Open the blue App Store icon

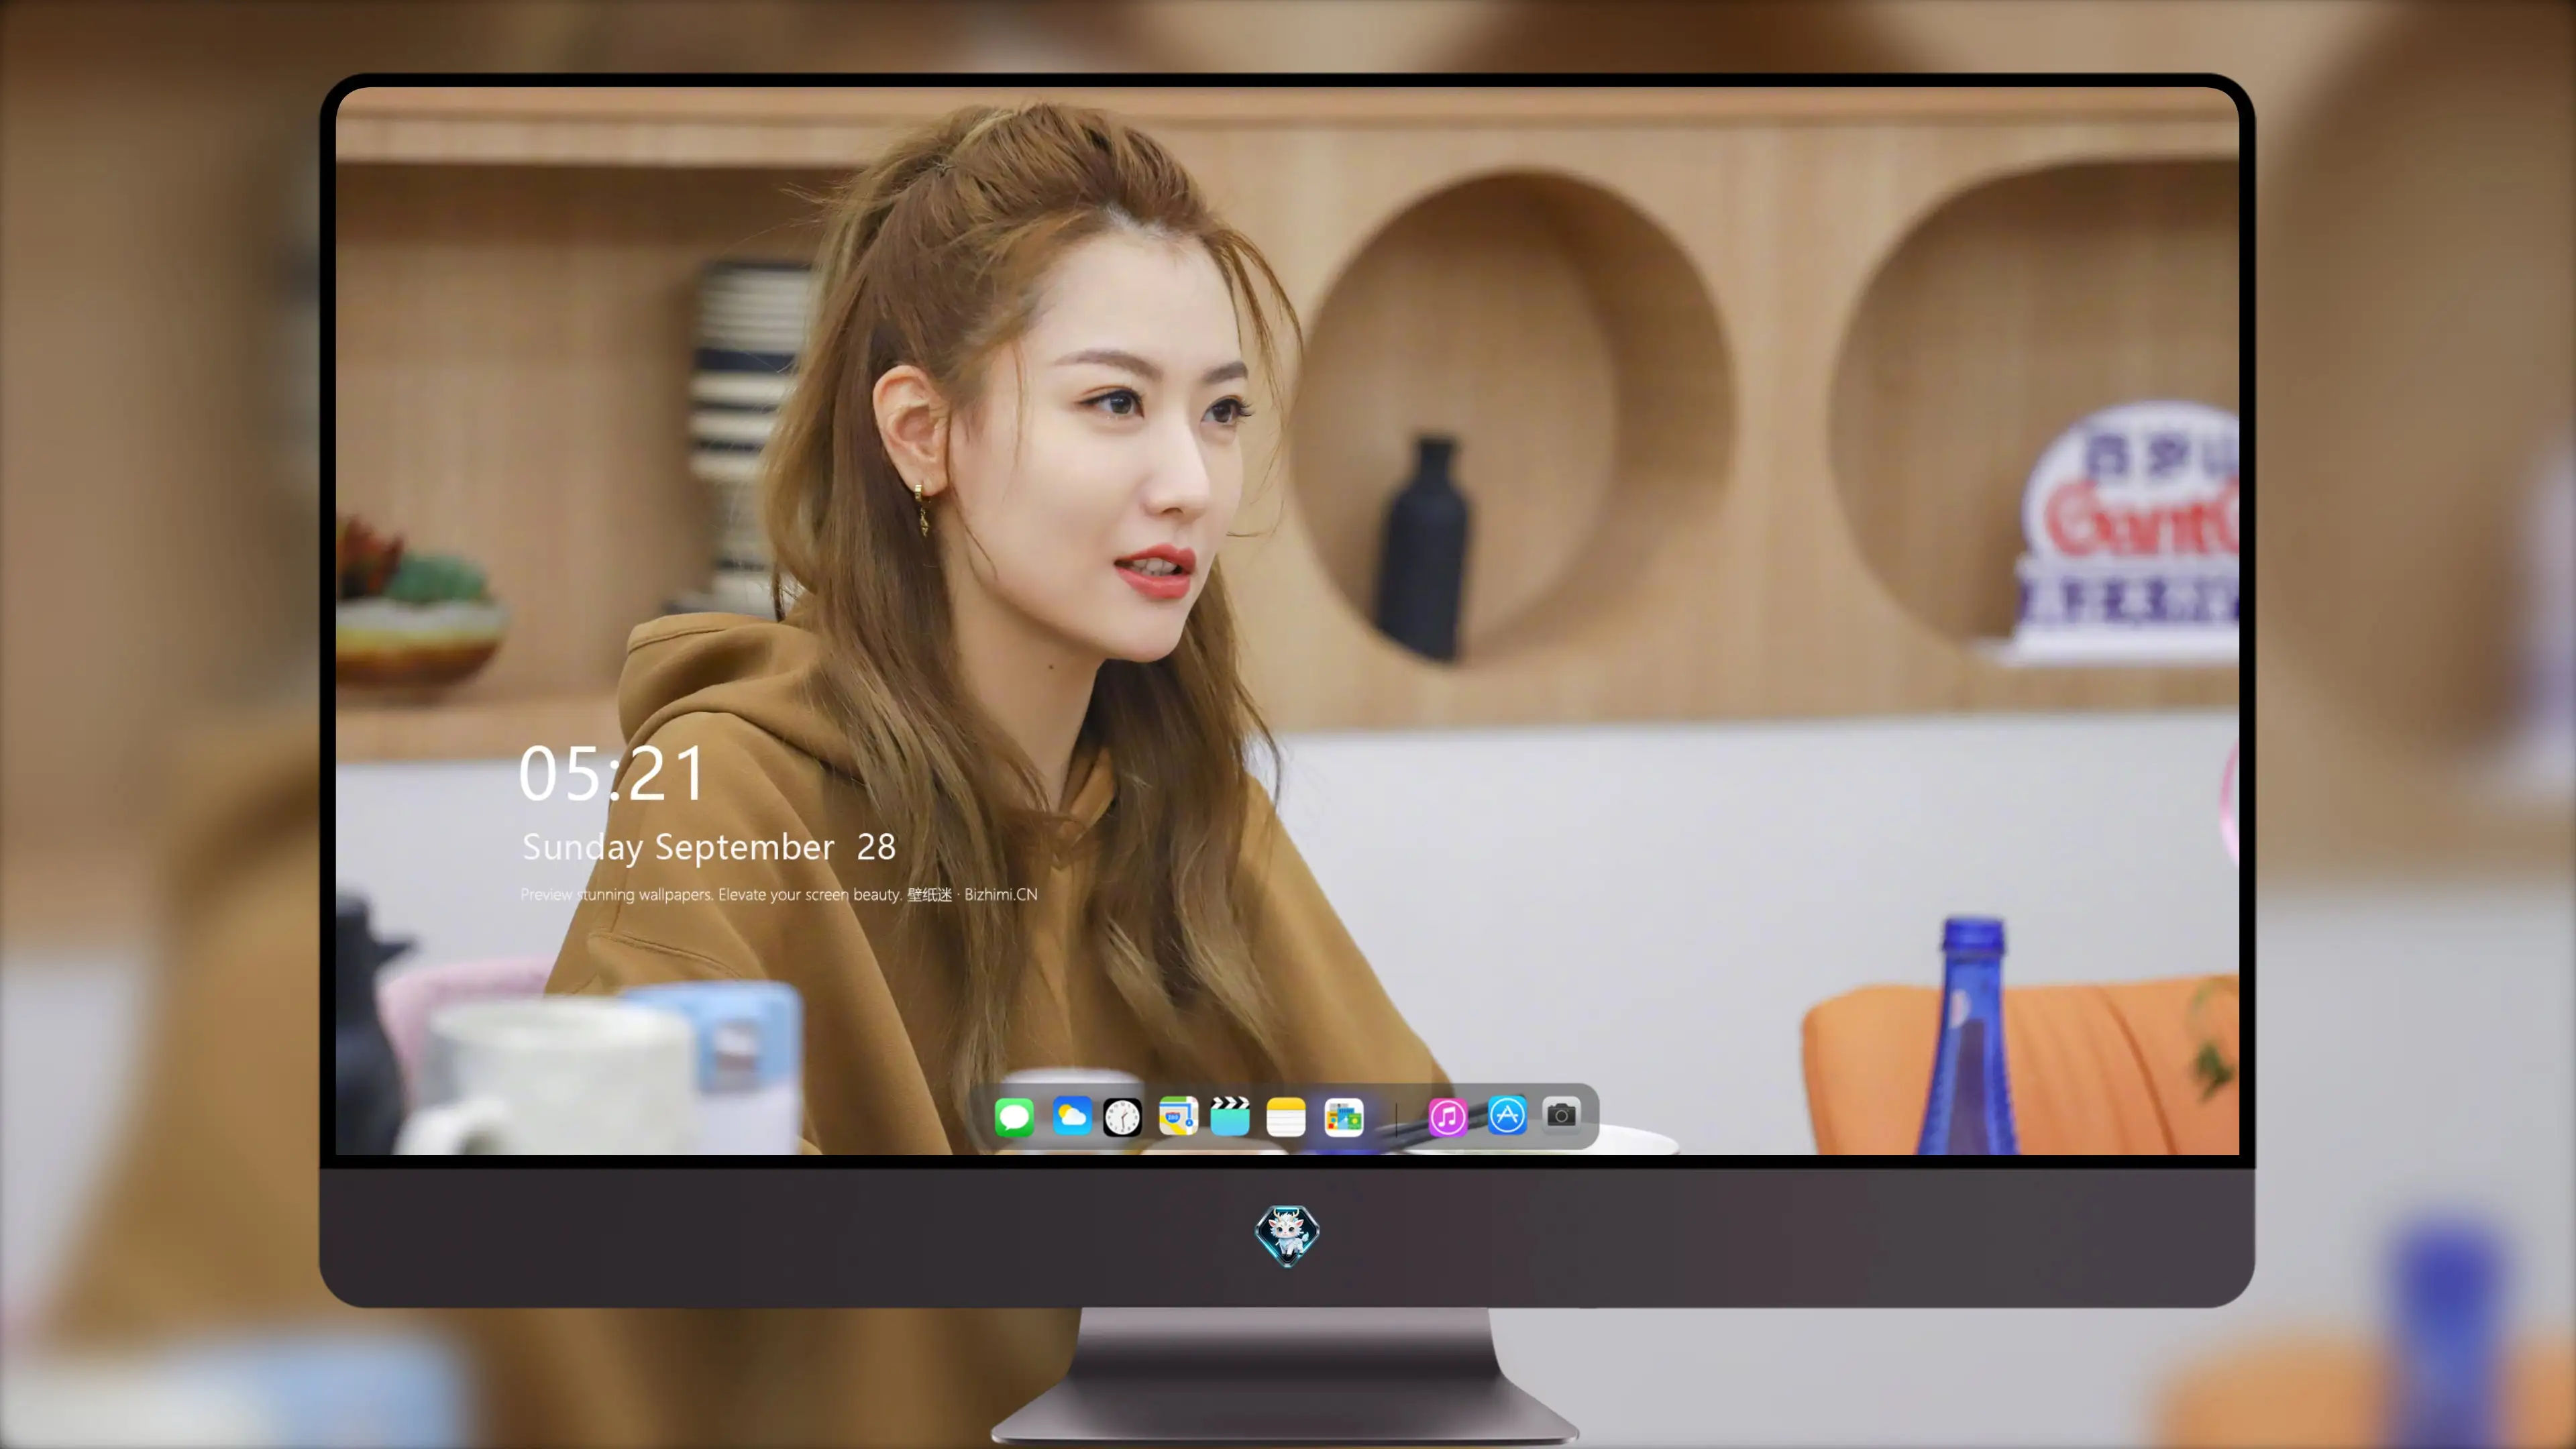pos(1507,1115)
